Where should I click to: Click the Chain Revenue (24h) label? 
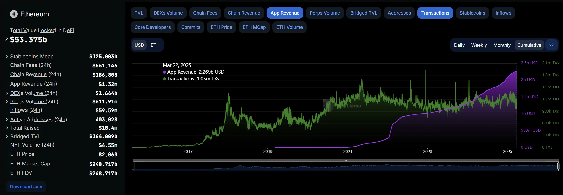[36, 75]
